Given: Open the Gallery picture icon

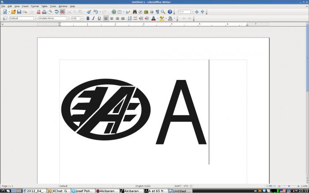Looking at the screenshot, I should click(x=146, y=12).
